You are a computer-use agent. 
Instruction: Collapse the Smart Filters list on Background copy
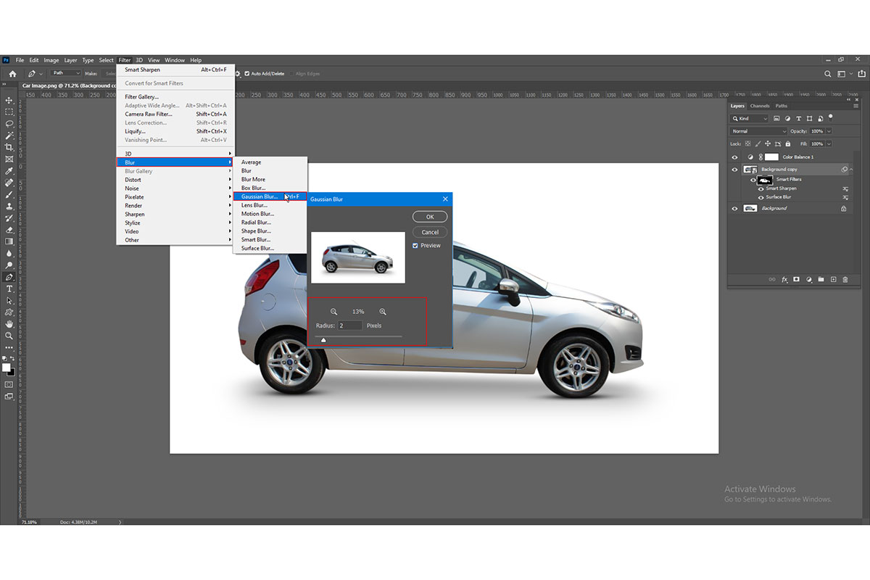[851, 169]
